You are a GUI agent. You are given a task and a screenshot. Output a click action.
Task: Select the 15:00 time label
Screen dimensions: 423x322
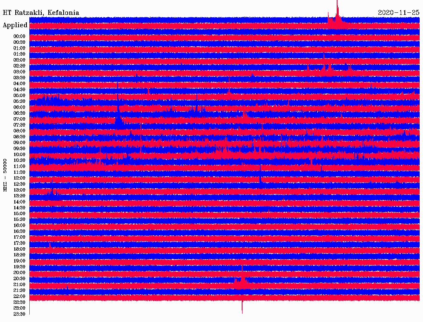19,213
